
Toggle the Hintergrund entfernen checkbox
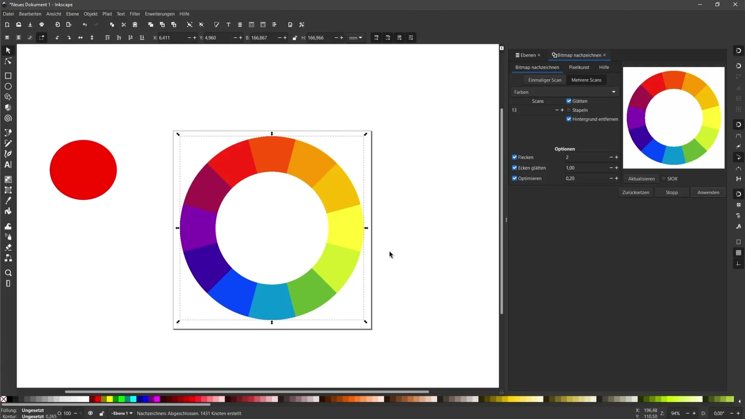tap(568, 119)
